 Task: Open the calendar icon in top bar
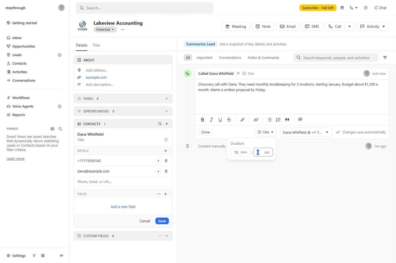pos(342,8)
